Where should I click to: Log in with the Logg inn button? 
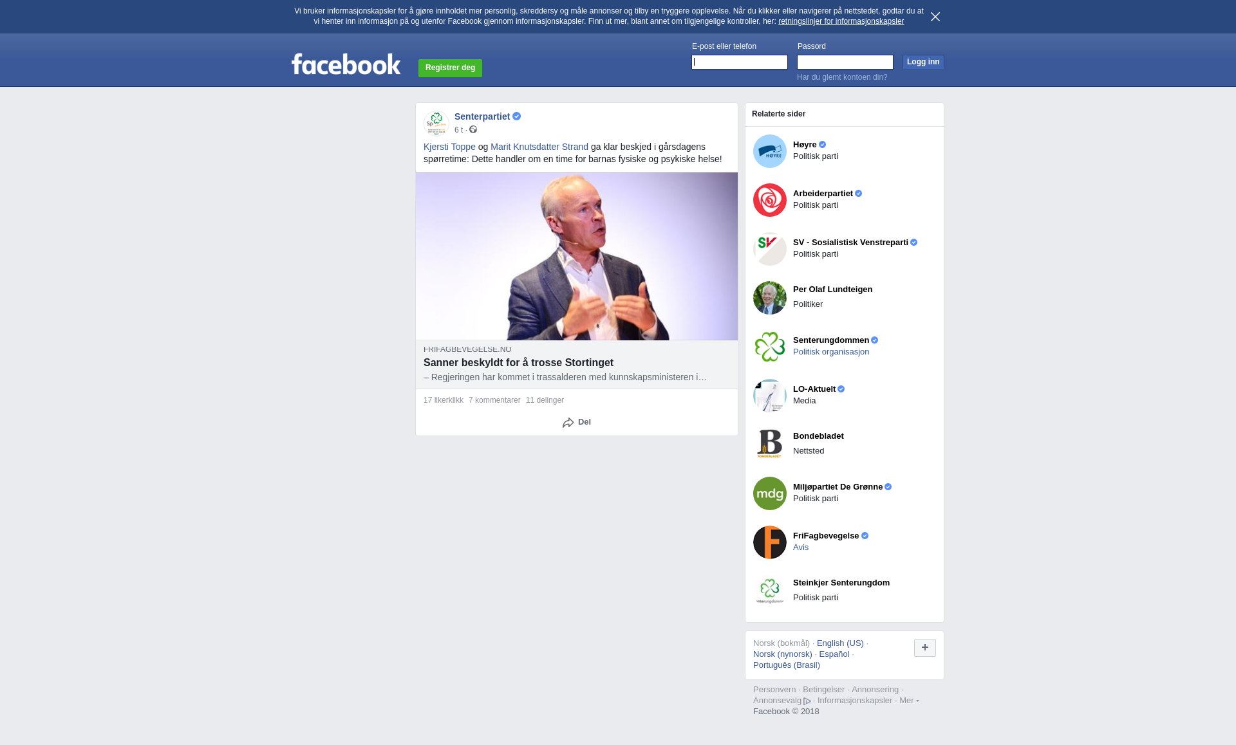coord(923,62)
